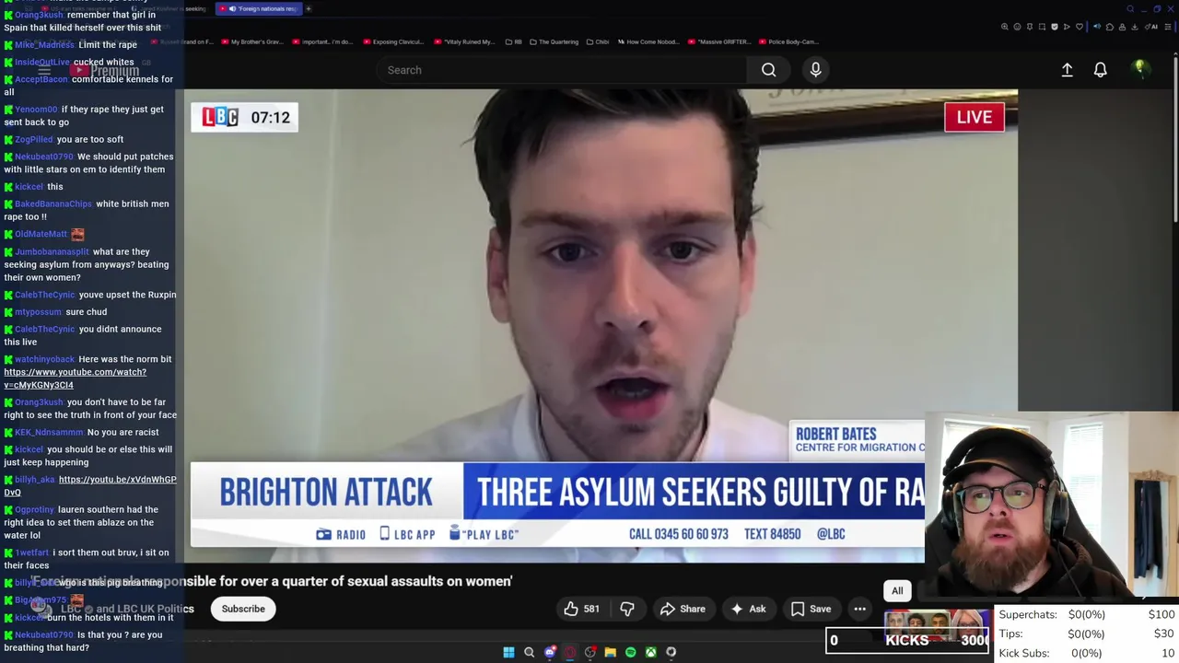
Task: Open more actions three-dot menu
Action: [x=859, y=609]
